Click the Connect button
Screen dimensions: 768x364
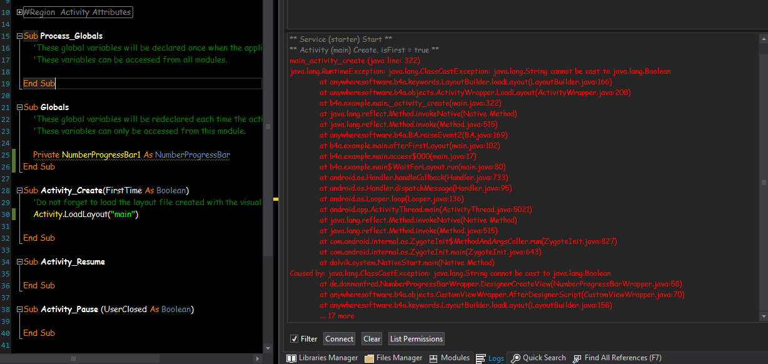coord(340,339)
